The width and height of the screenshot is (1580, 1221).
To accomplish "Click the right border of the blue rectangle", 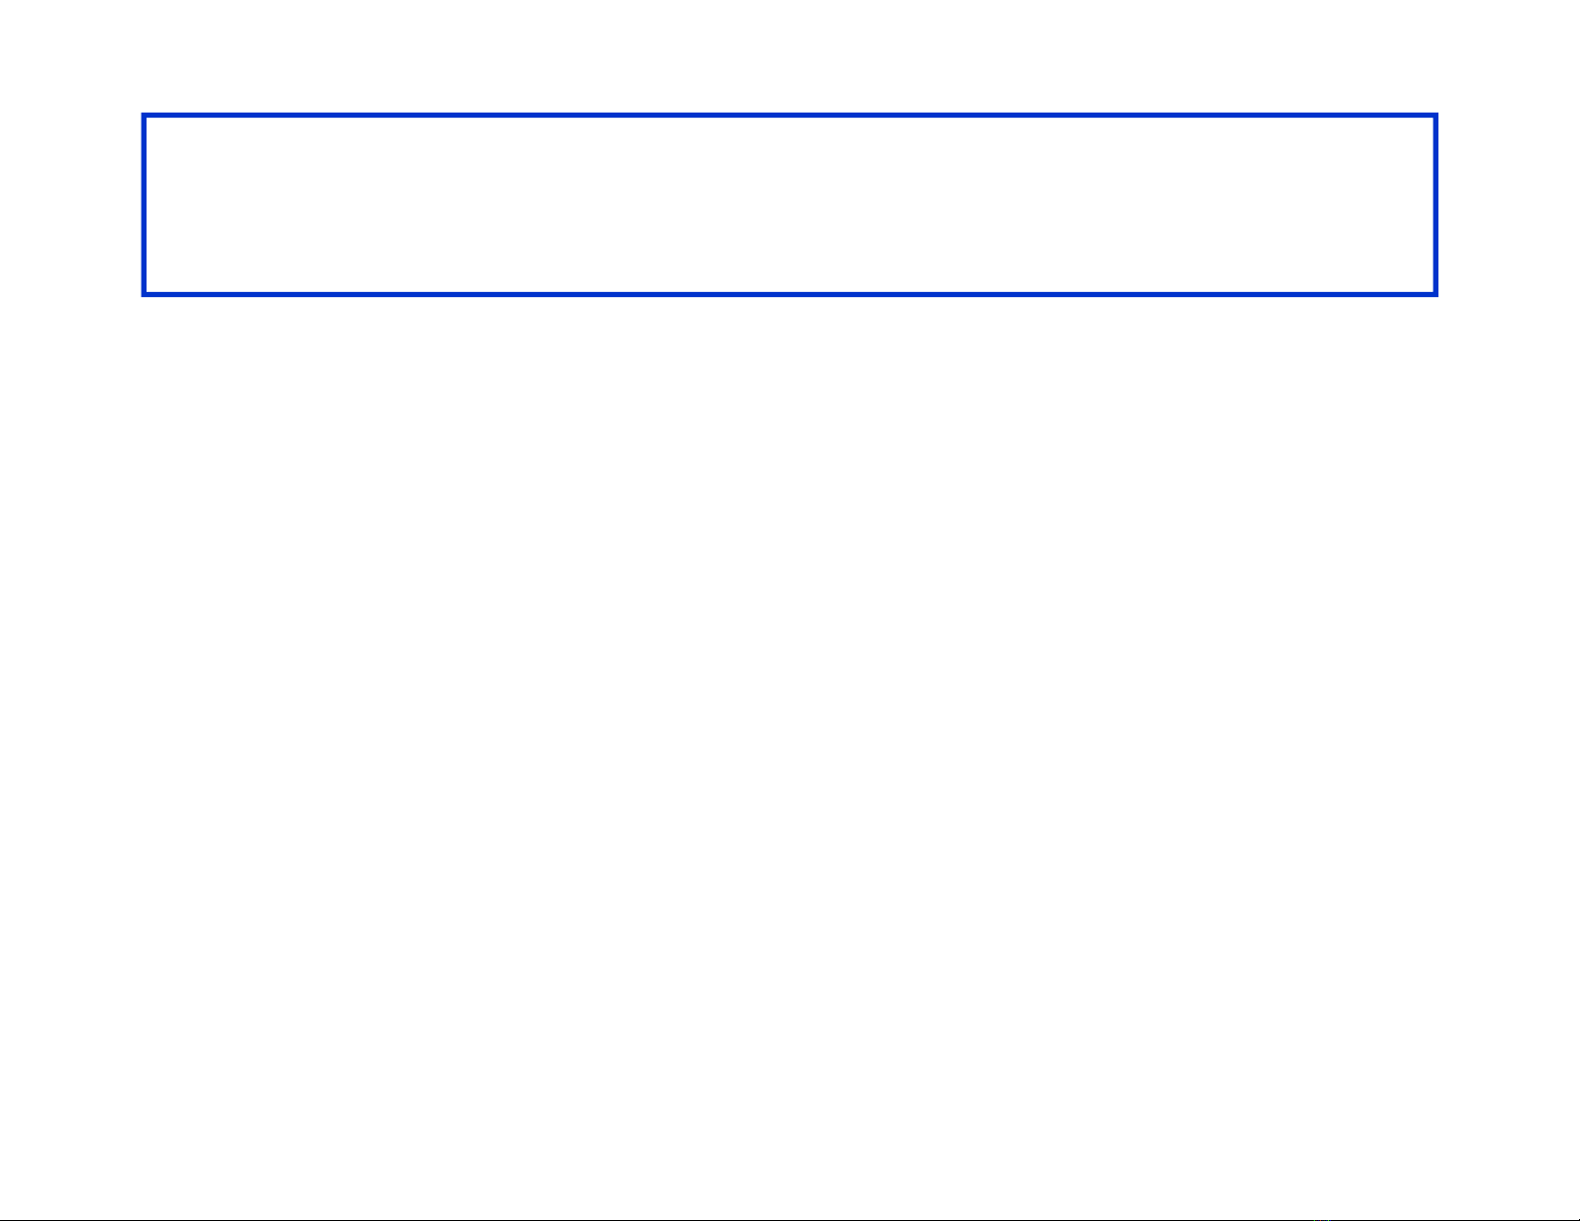I will pos(1435,204).
